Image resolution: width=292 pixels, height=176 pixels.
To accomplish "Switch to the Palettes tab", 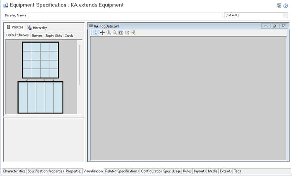I will [15, 27].
